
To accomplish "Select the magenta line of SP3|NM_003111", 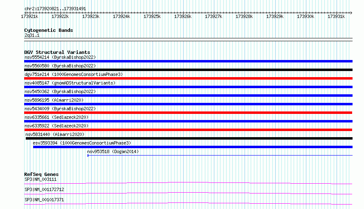I will (x=188, y=183).
